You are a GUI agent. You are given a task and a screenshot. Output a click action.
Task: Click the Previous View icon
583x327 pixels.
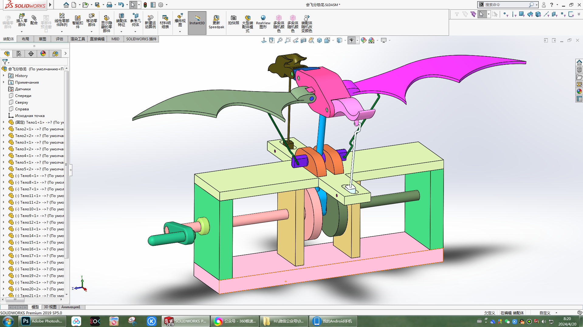tap(295, 40)
